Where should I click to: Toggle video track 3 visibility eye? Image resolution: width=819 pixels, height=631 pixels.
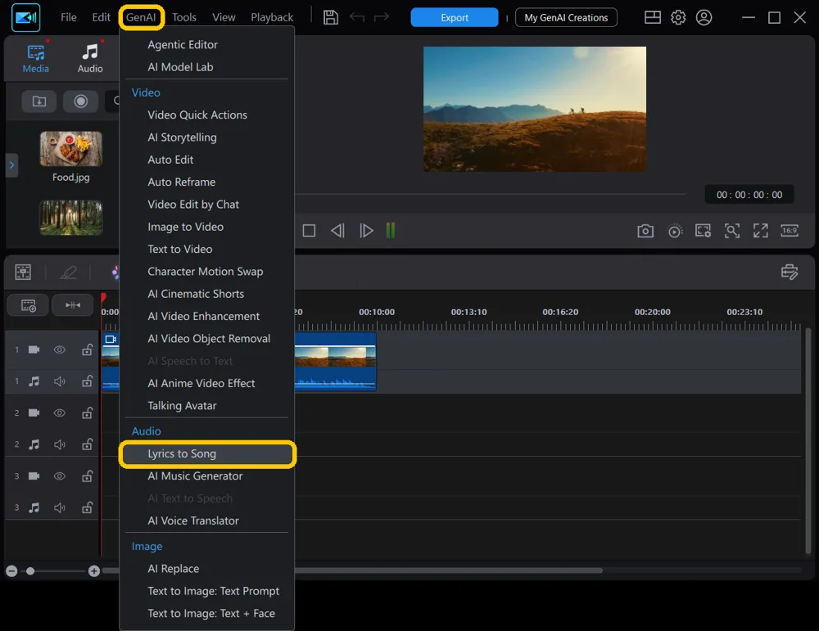pos(60,476)
